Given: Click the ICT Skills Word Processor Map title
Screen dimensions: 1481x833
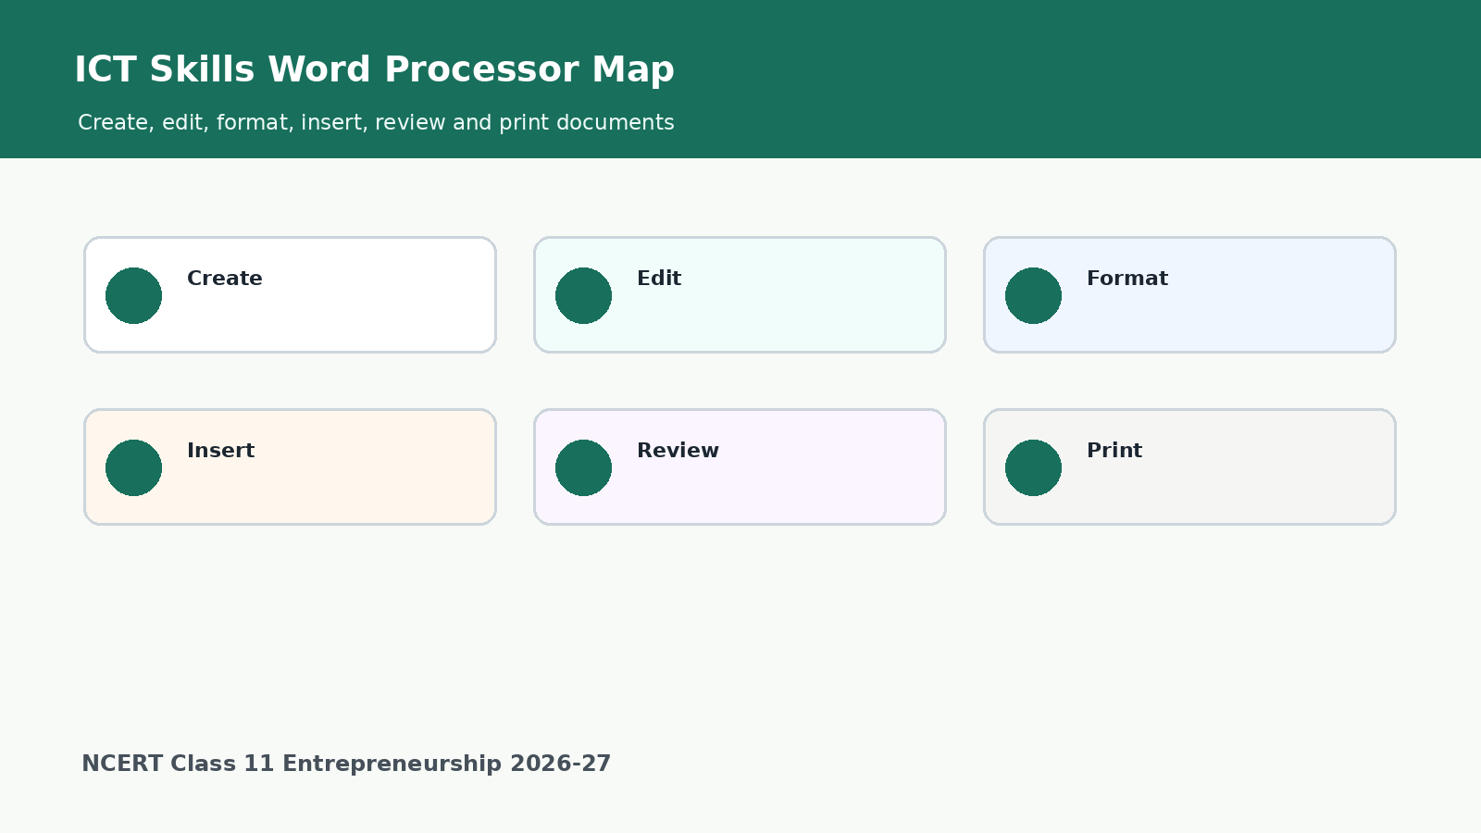Looking at the screenshot, I should click(x=374, y=70).
